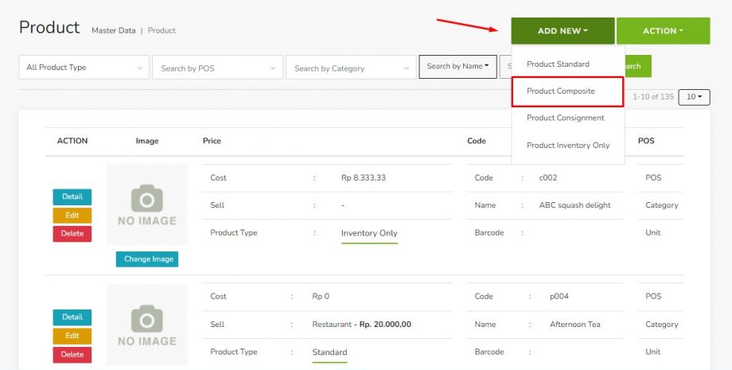
Task: Edit the ABC squash delight product
Action: click(x=72, y=216)
